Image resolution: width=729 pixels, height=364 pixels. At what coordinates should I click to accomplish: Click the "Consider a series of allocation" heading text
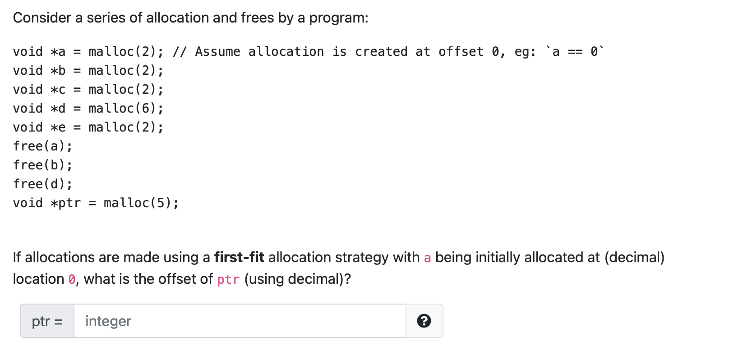point(190,18)
